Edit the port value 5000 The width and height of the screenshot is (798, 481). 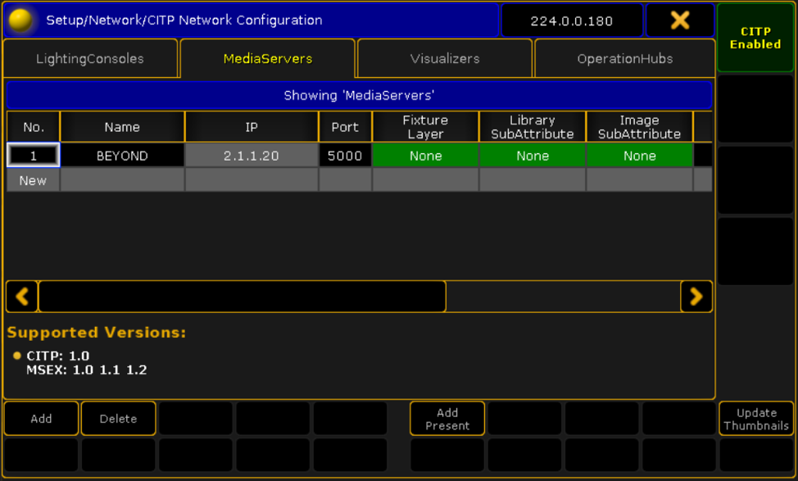[x=345, y=156]
